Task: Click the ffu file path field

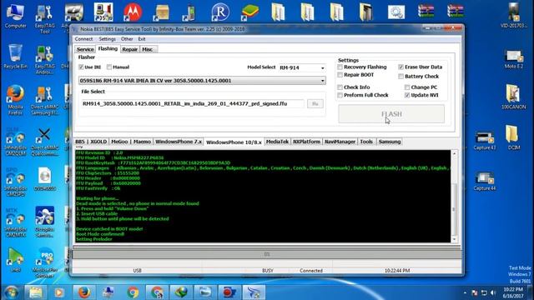Action: (193, 103)
